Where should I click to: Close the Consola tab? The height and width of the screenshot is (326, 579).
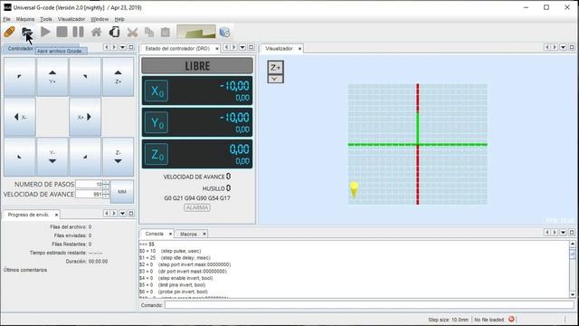(170, 234)
